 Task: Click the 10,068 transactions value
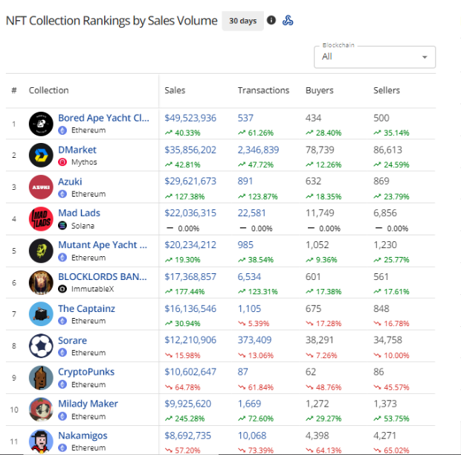point(252,436)
